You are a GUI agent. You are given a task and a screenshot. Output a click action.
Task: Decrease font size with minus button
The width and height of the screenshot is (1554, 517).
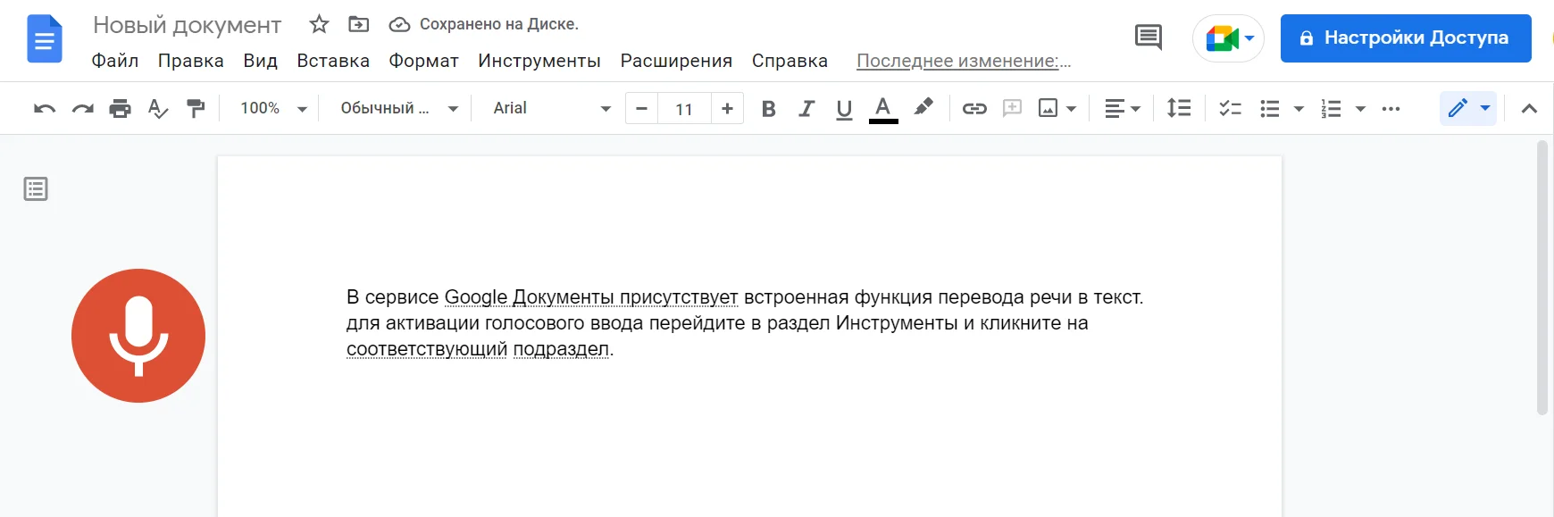coord(641,109)
